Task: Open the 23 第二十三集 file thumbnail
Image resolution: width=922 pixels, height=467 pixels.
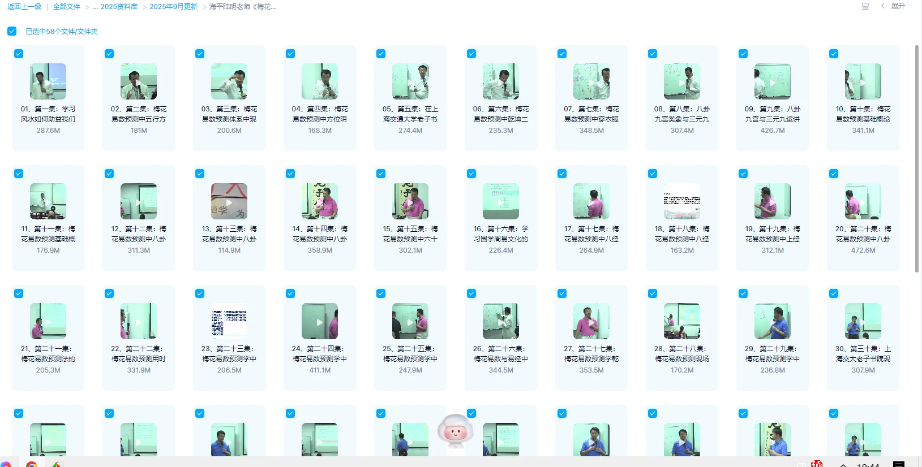Action: coord(229,321)
